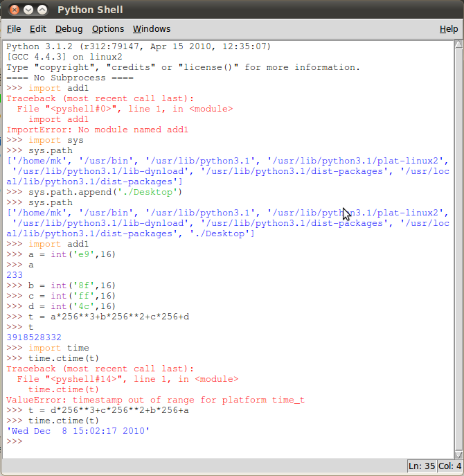The image size is (464, 476).
Task: Expand the Debug menu
Action: (69, 29)
